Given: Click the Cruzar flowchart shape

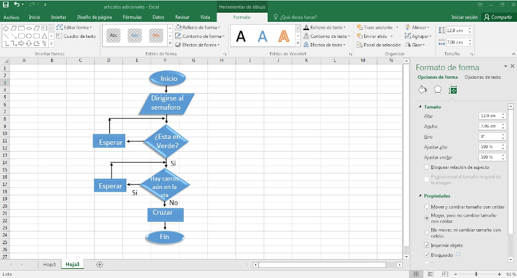Looking at the screenshot, I should click(165, 214).
